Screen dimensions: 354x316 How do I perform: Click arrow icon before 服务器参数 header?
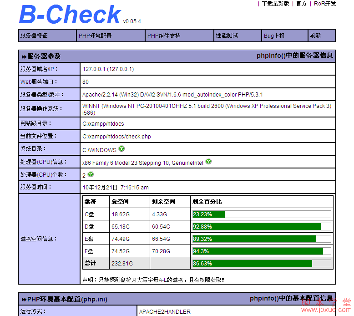[24, 57]
